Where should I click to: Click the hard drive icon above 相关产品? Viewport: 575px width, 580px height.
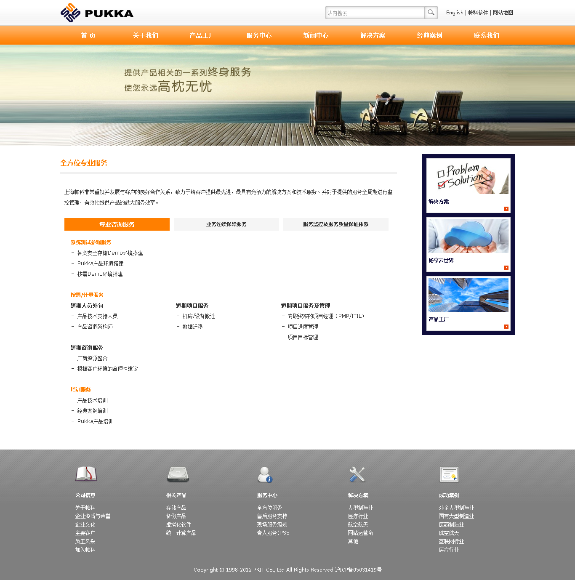point(178,474)
